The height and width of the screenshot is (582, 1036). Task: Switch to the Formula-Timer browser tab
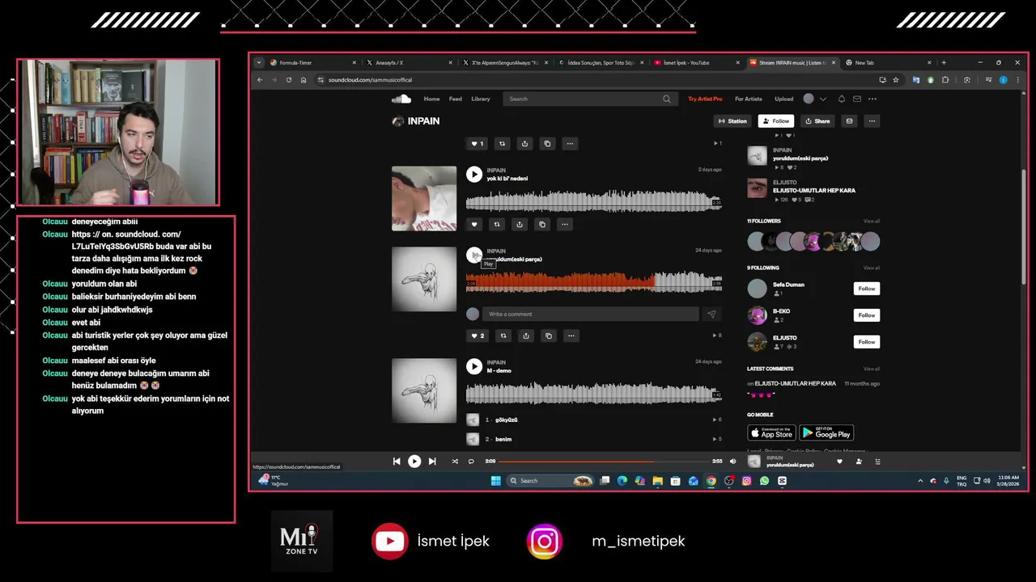point(313,62)
